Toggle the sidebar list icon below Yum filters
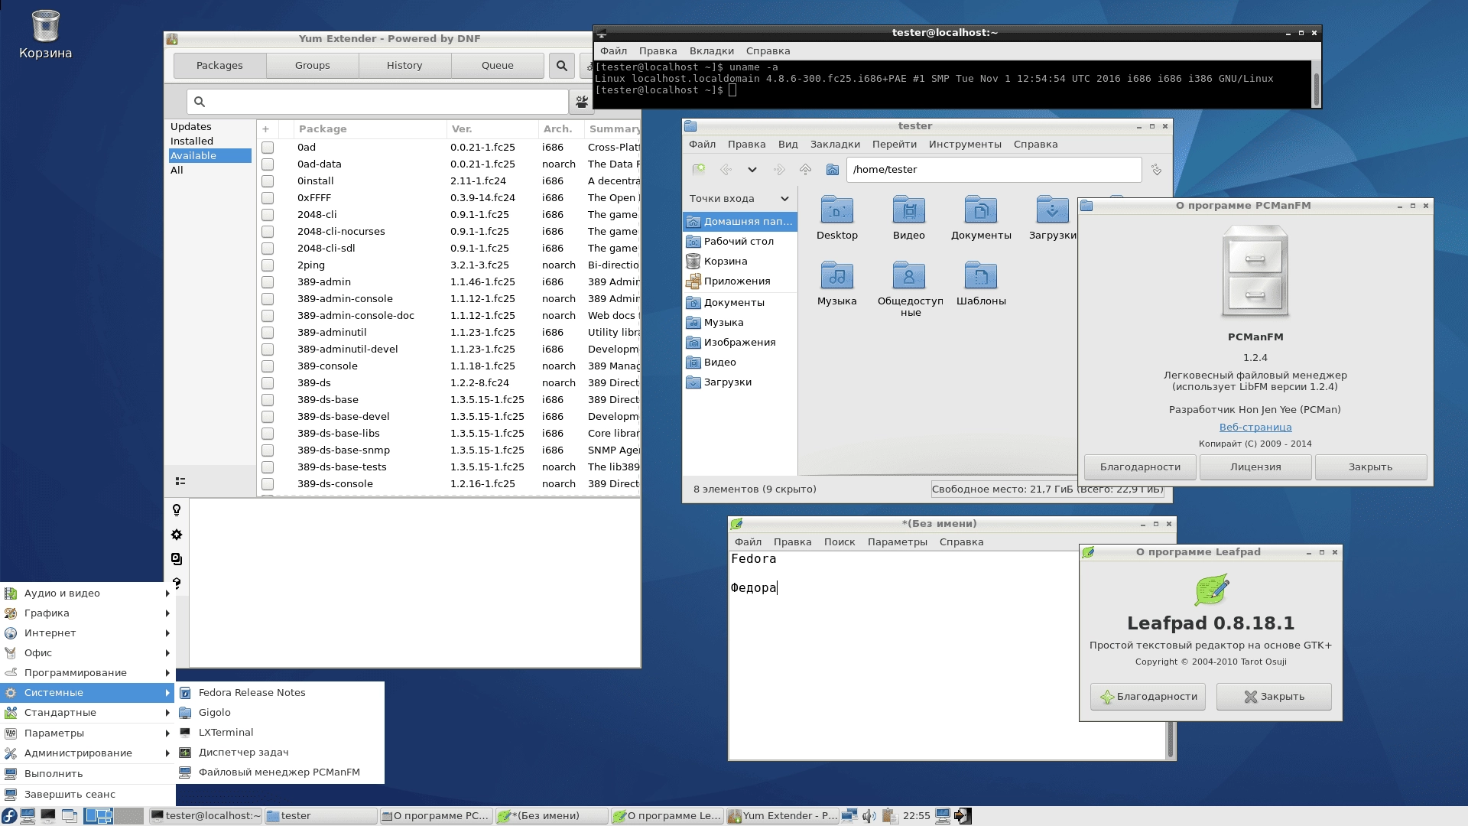1468x826 pixels. click(180, 481)
